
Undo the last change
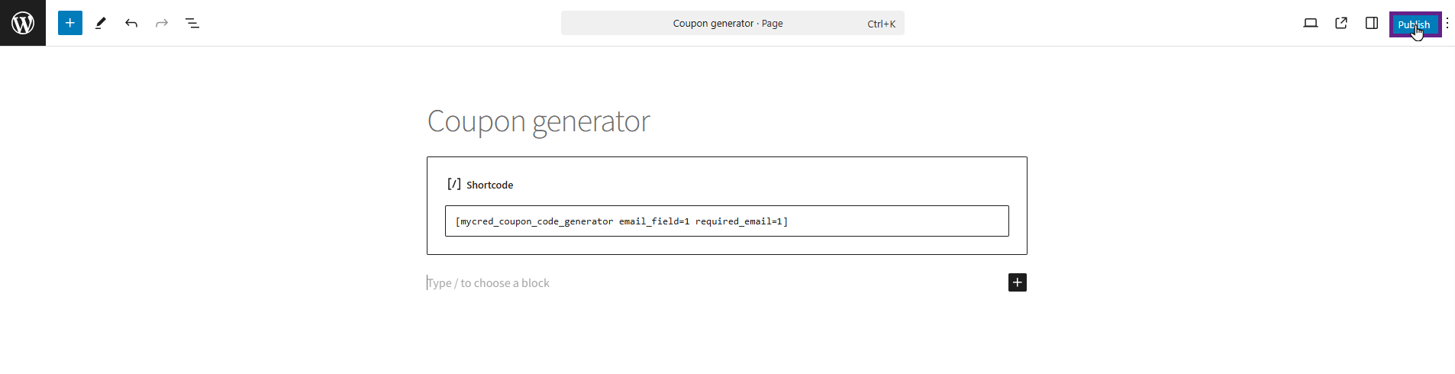131,23
